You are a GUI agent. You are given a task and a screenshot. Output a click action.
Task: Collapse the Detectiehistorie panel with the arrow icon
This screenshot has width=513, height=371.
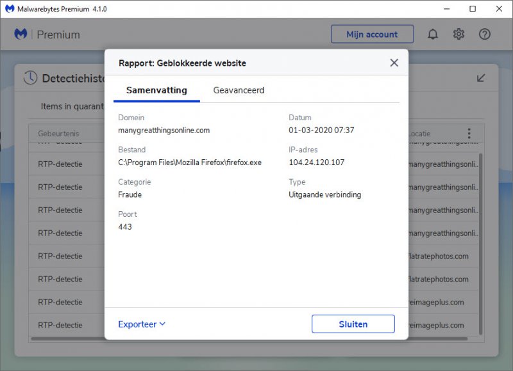click(480, 78)
